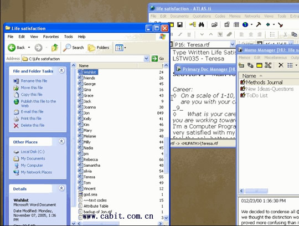Click the left arrow icon in ATLAS.ti toolbar
This screenshot has width=299, height=226.
[x=268, y=24]
